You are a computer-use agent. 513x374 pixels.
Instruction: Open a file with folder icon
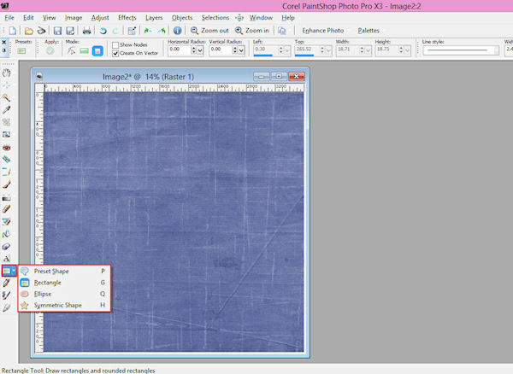point(29,31)
